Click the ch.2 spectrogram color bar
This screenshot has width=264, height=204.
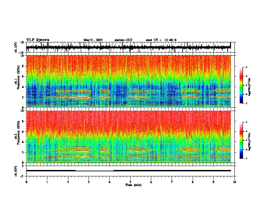point(241,140)
